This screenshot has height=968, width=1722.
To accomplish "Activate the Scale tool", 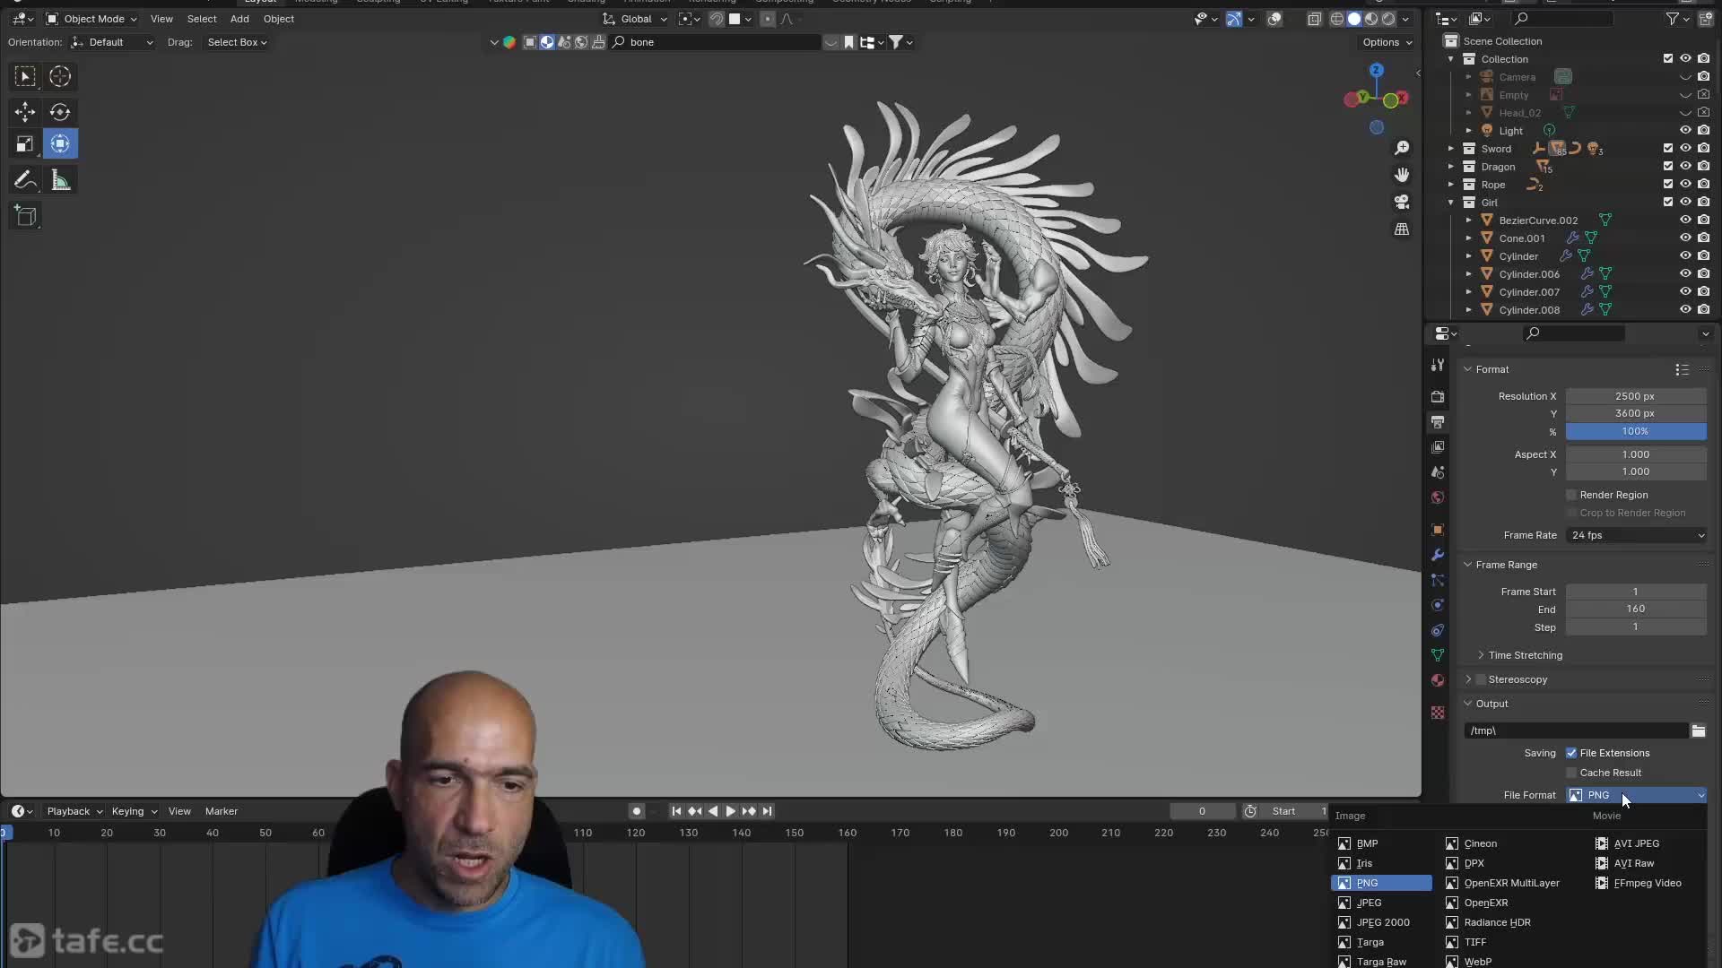I will click(25, 143).
